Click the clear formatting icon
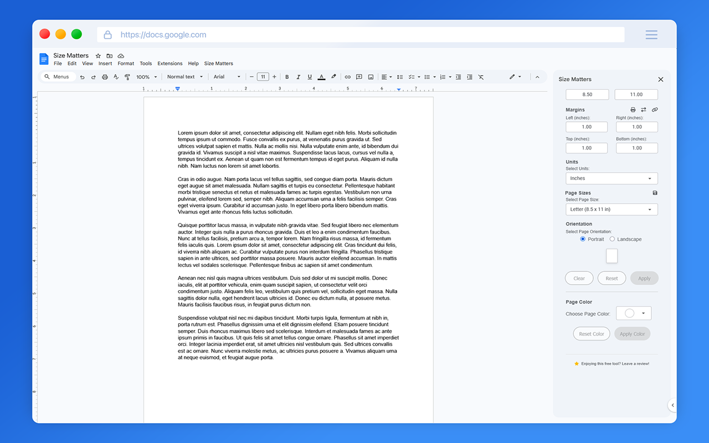The width and height of the screenshot is (709, 443). point(481,77)
